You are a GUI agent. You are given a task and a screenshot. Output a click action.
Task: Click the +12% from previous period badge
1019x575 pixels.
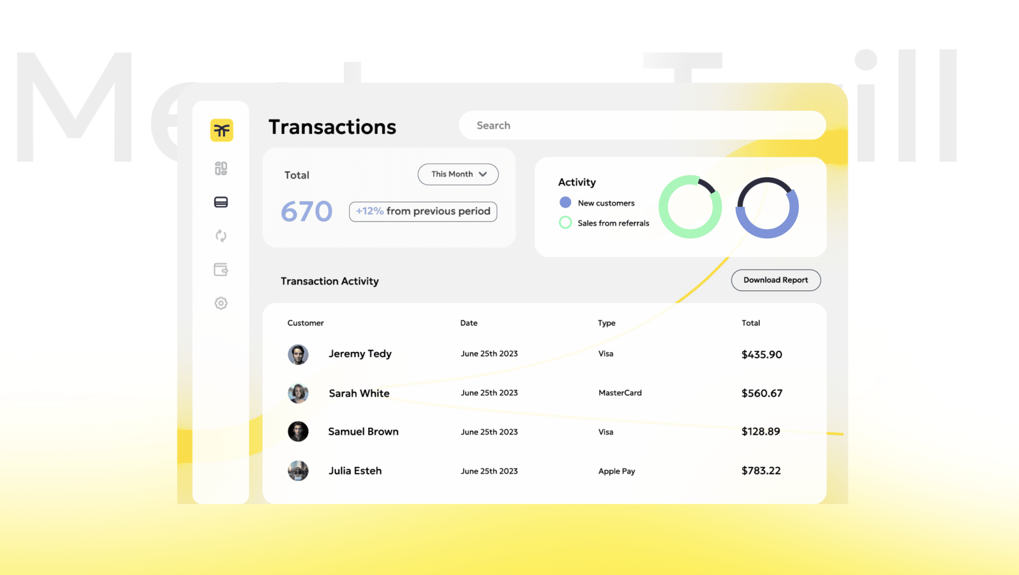423,211
